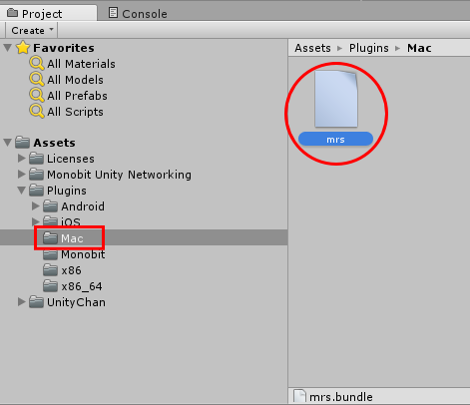
Task: Select the x86_64 folder in tree
Action: point(73,286)
